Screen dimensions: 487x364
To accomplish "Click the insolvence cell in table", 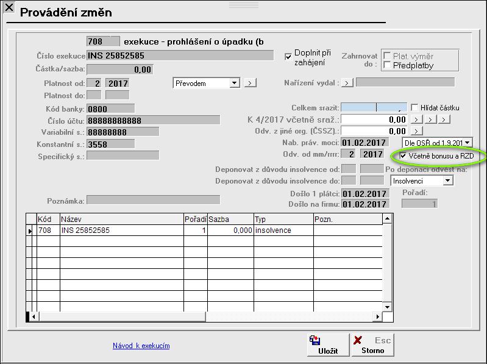I will click(x=283, y=230).
